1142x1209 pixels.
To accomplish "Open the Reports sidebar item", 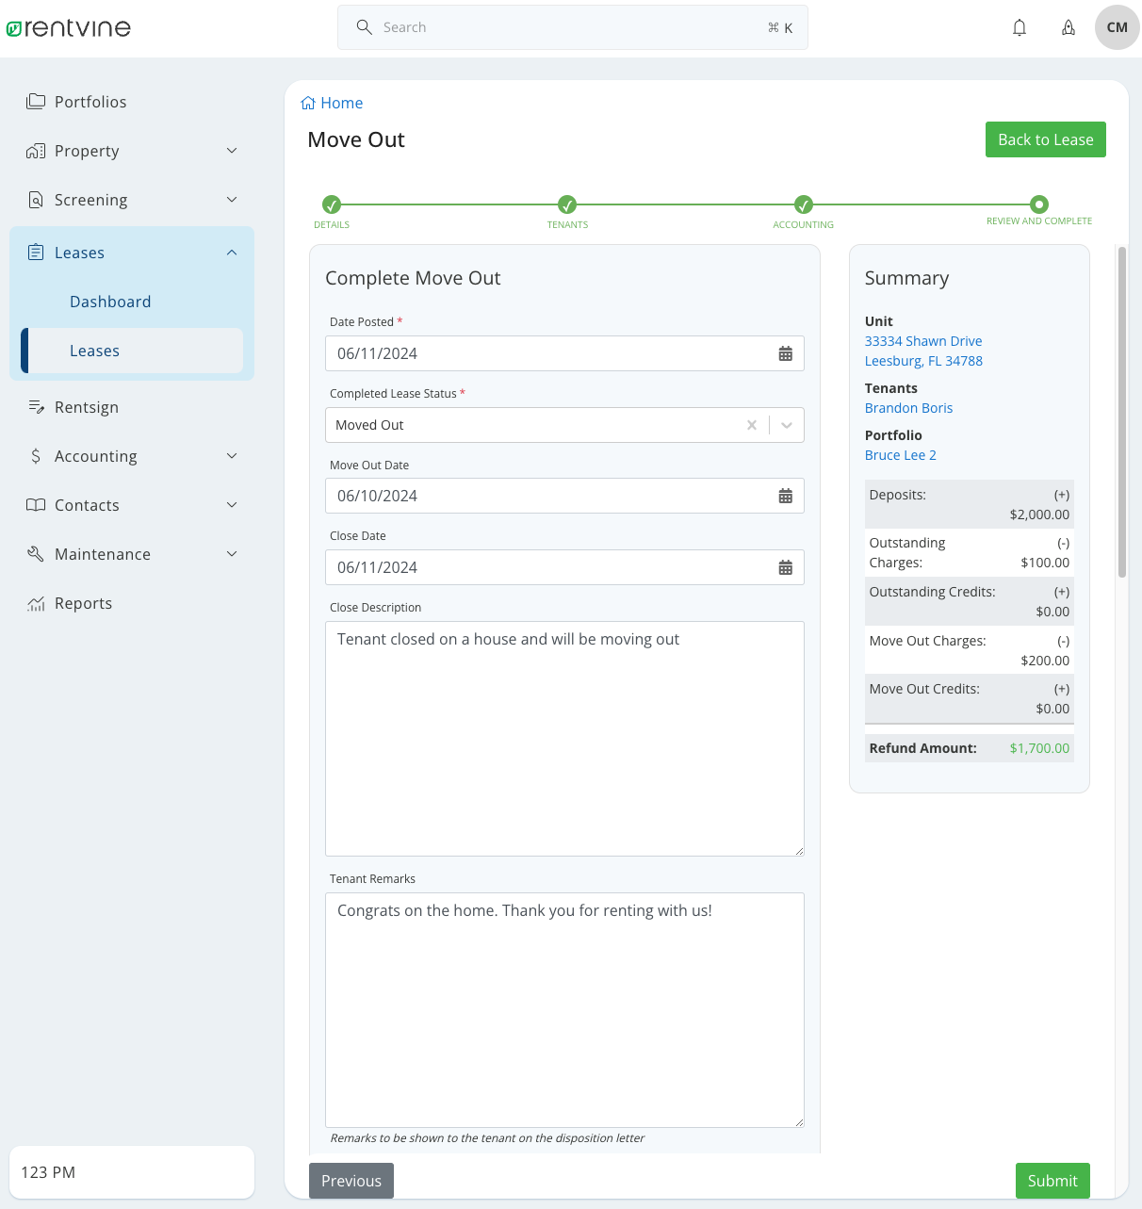I will click(x=83, y=603).
